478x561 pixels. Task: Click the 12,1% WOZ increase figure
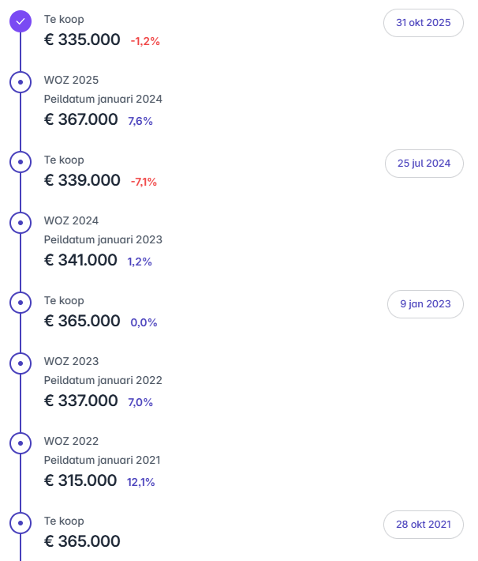[x=141, y=481]
